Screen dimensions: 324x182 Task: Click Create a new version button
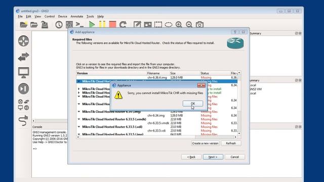pyautogui.click(x=205, y=143)
